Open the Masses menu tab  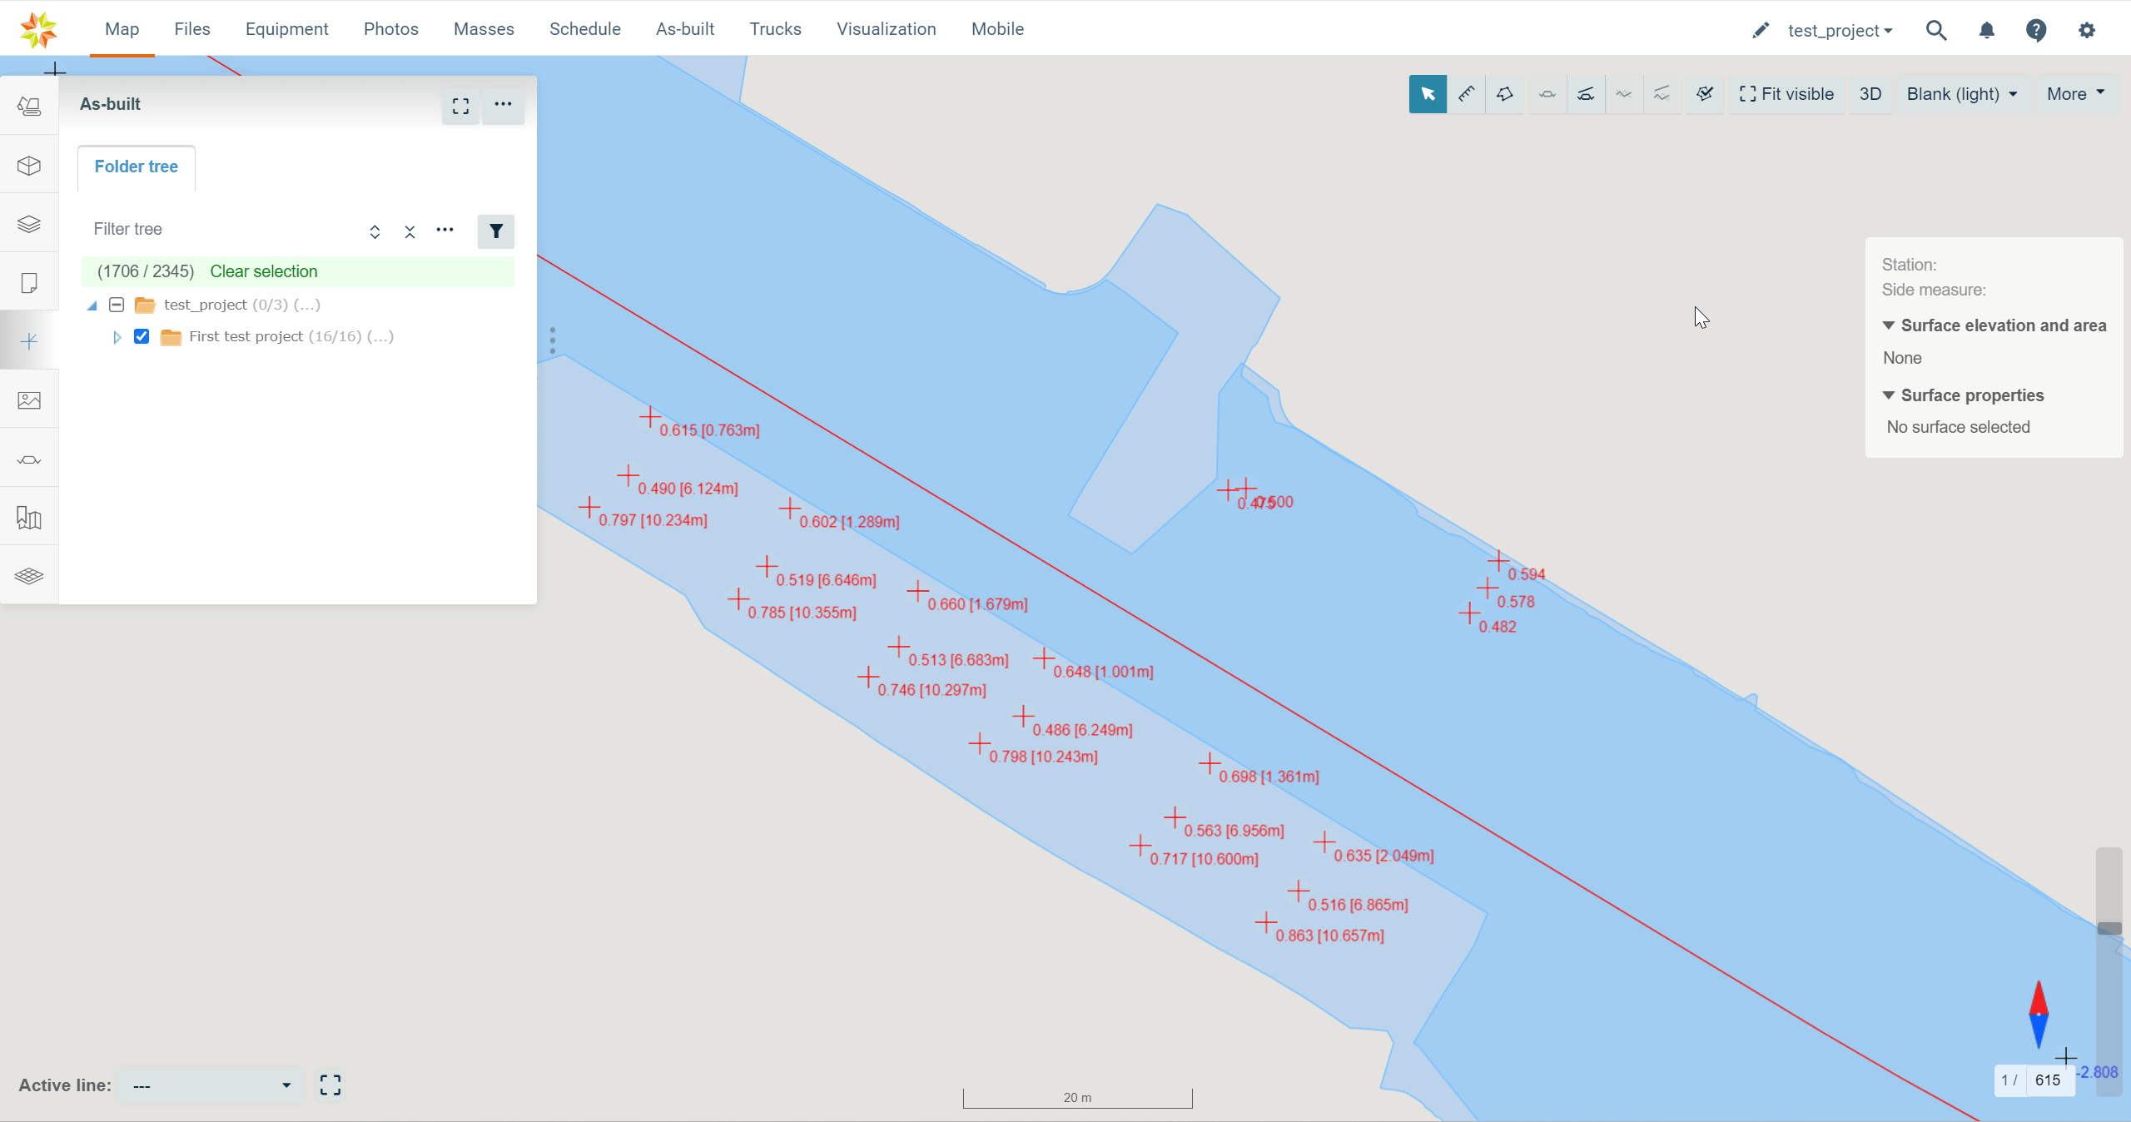tap(484, 29)
